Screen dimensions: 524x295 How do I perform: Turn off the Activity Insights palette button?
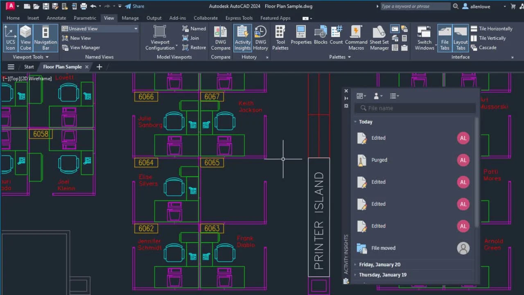[x=242, y=38]
